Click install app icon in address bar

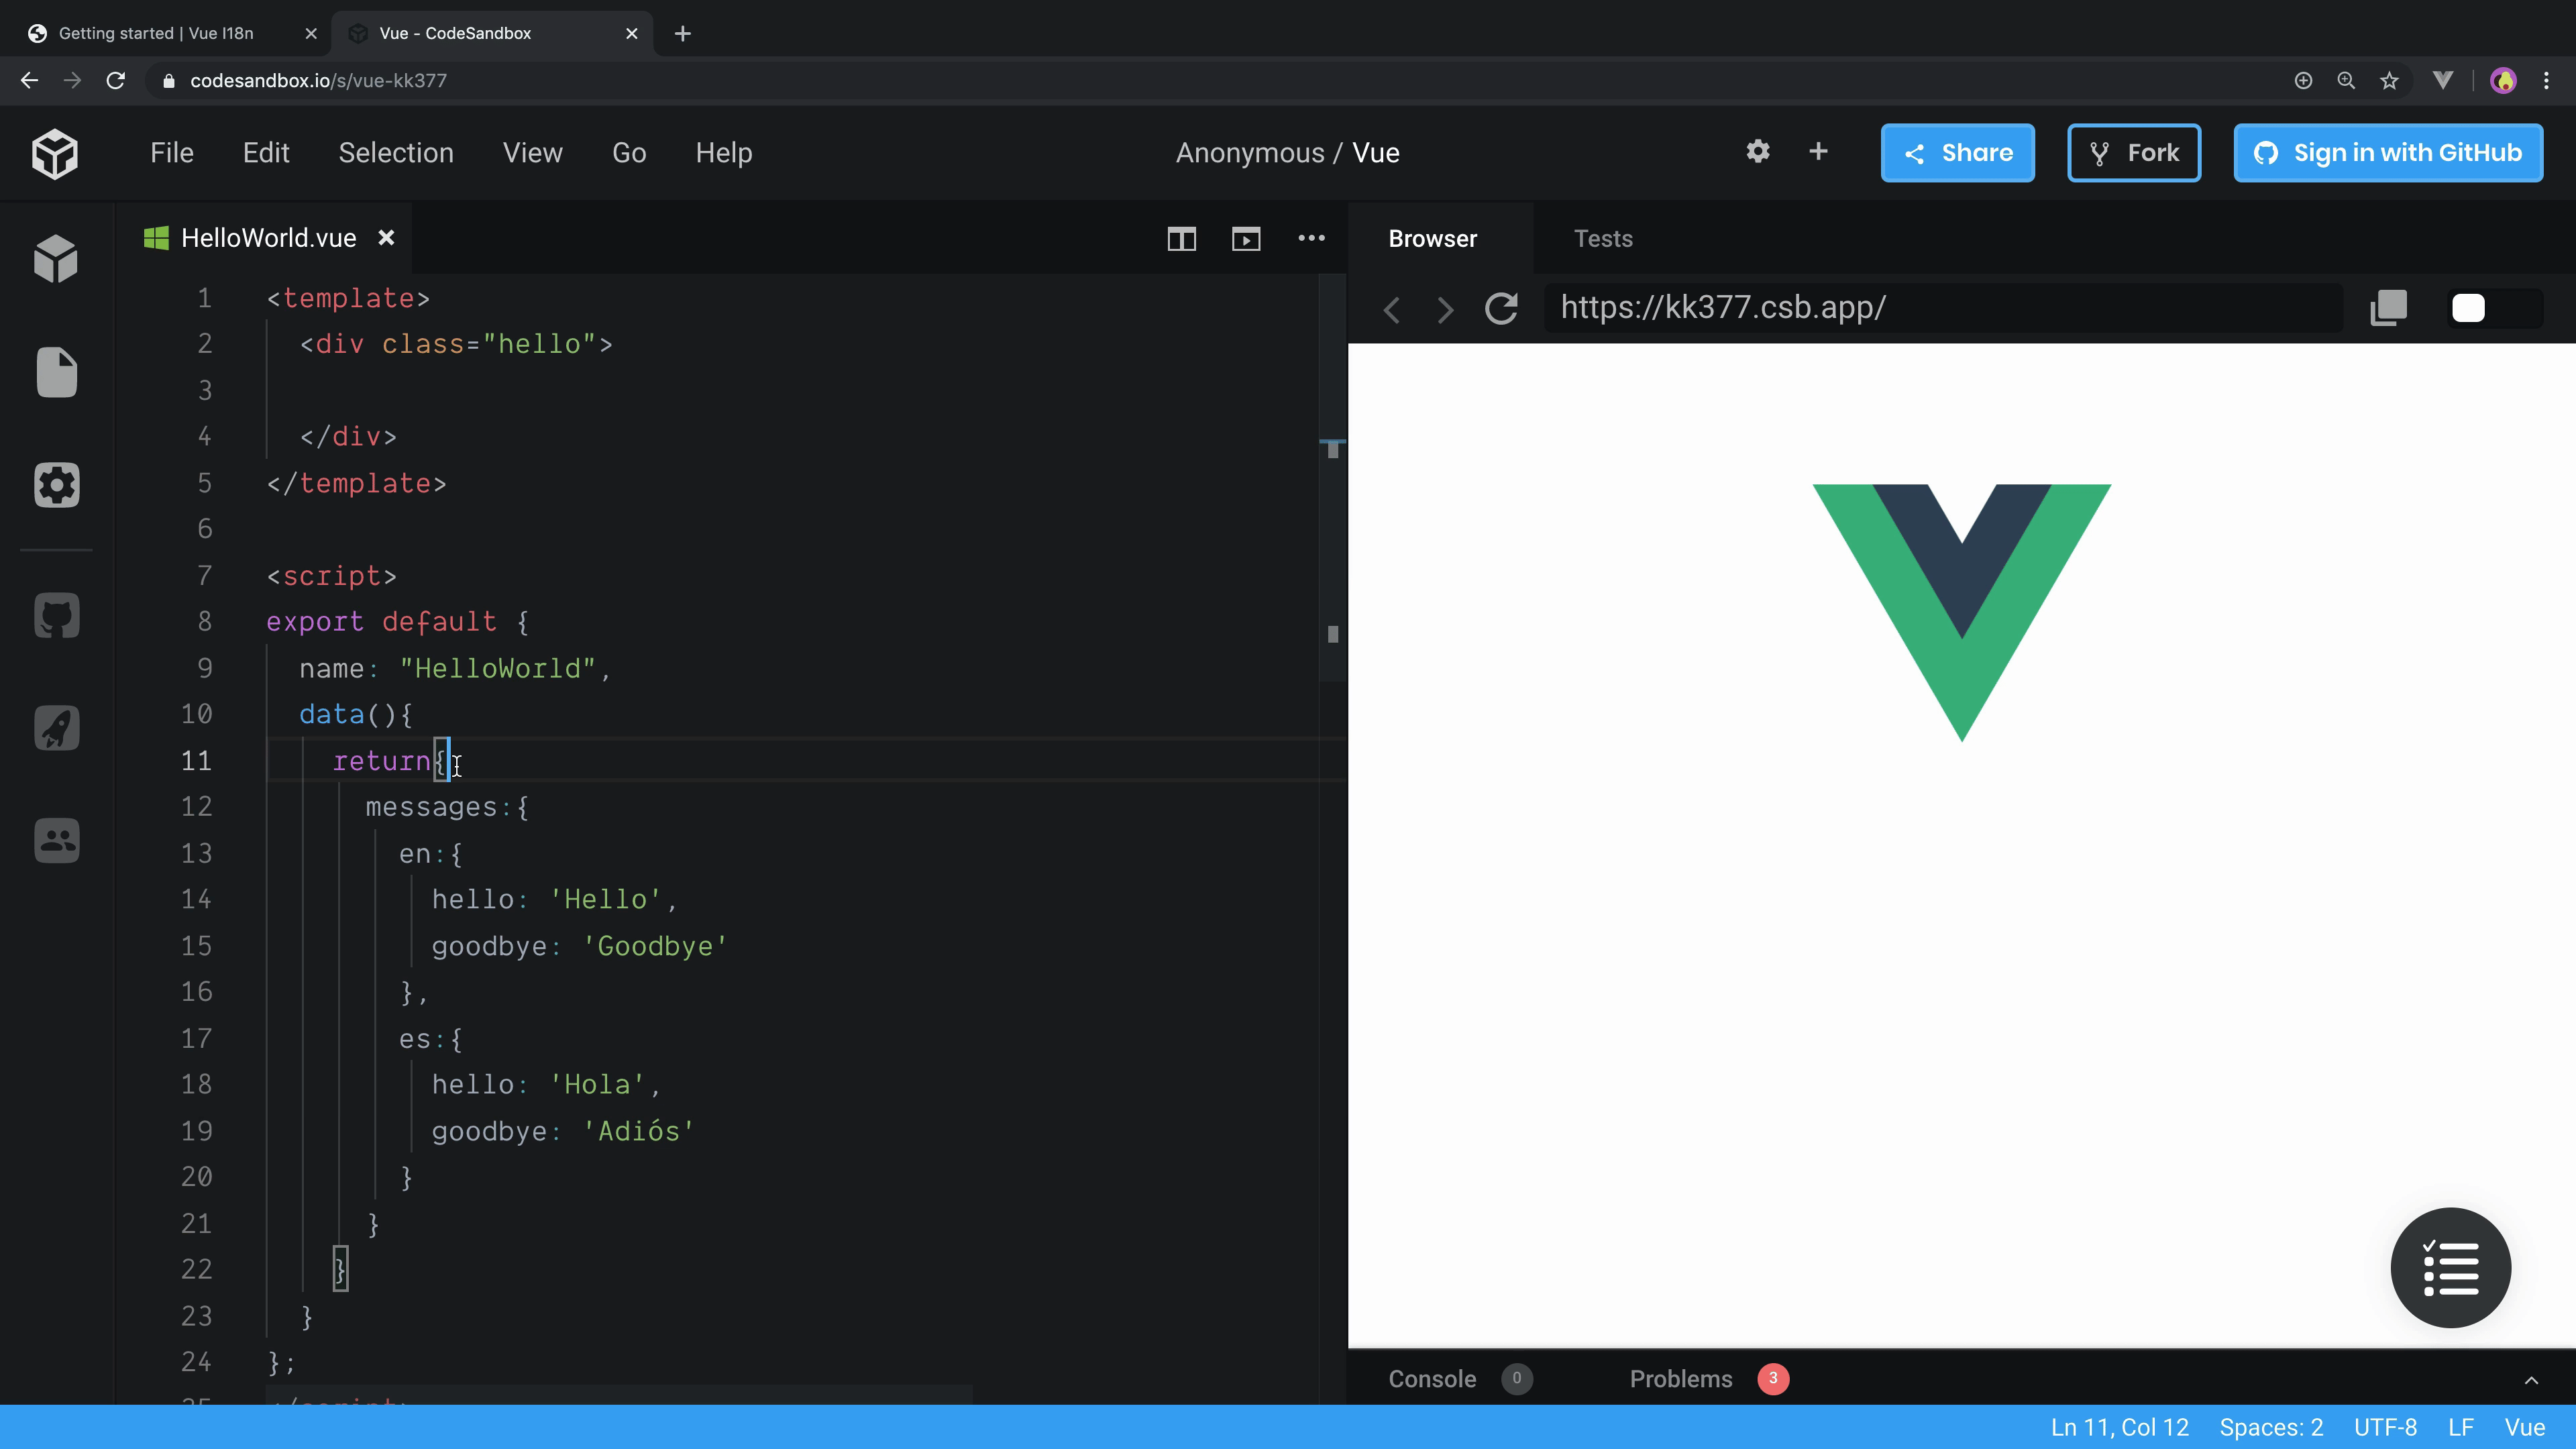2302,80
